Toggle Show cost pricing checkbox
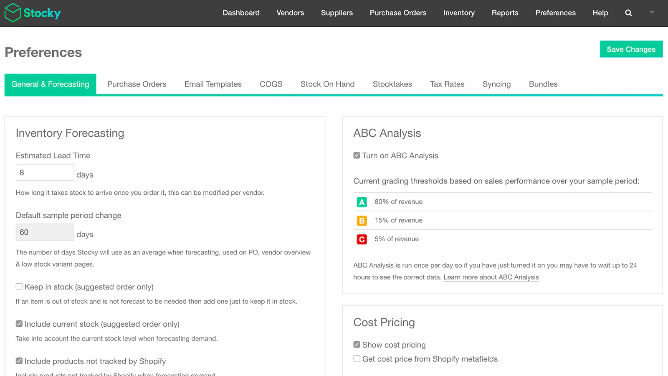Screen dimensions: 668x376 (x=357, y=345)
